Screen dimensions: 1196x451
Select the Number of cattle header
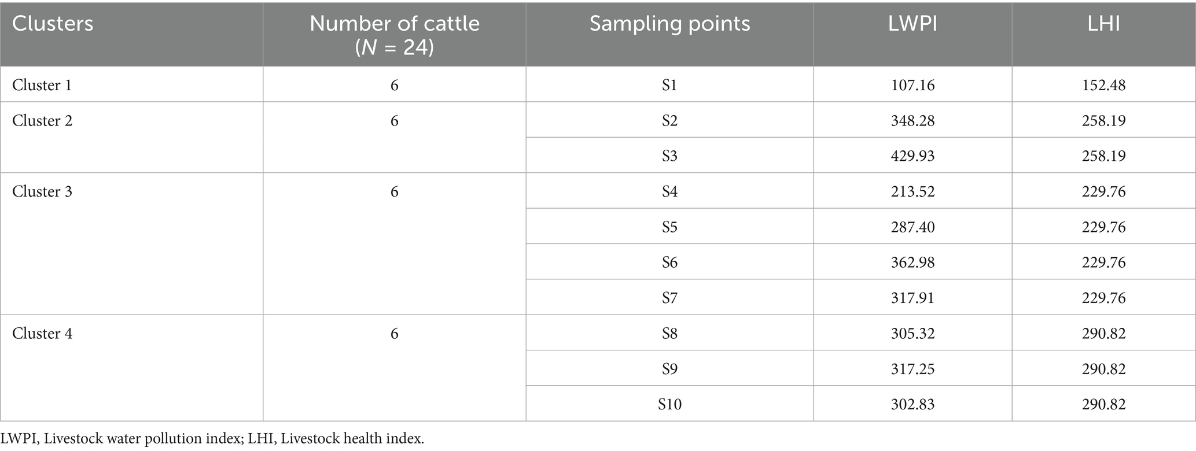tap(394, 35)
